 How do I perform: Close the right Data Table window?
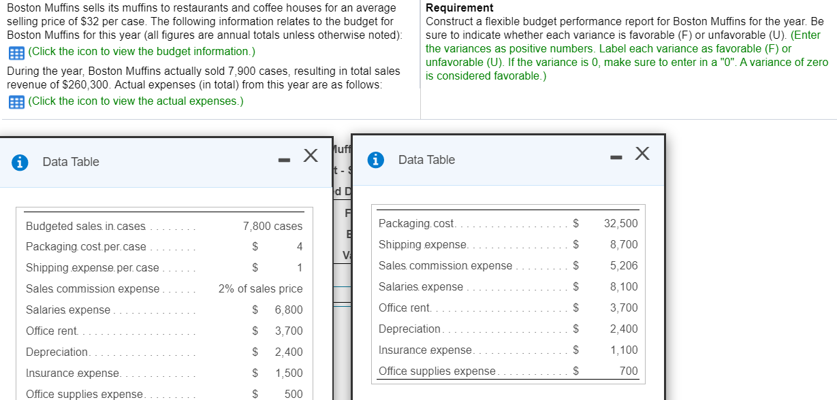tap(642, 154)
